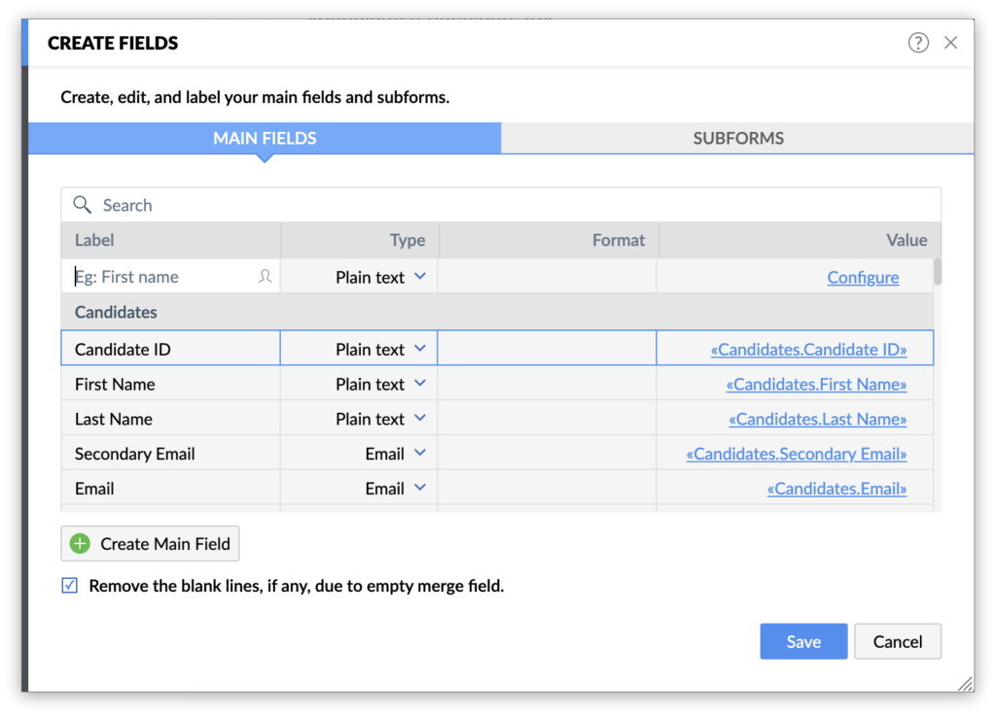The height and width of the screenshot is (716, 996).
Task: Close the Create Fields dialog
Action: (x=951, y=43)
